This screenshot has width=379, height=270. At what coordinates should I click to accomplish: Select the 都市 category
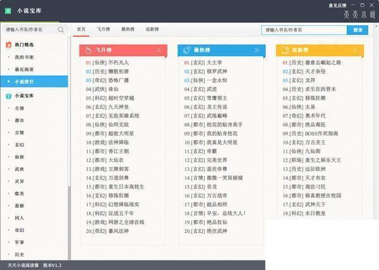tap(20, 120)
